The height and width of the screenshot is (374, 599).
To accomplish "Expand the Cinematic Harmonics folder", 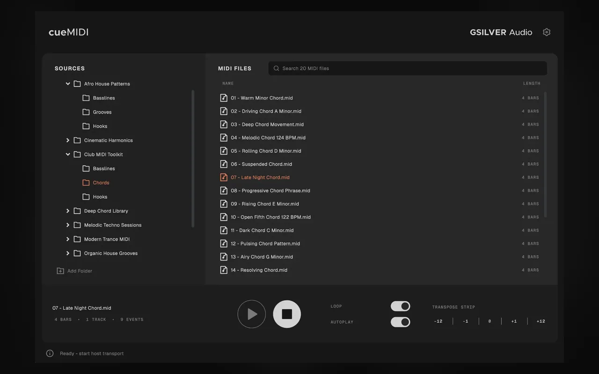I will pyautogui.click(x=68, y=140).
